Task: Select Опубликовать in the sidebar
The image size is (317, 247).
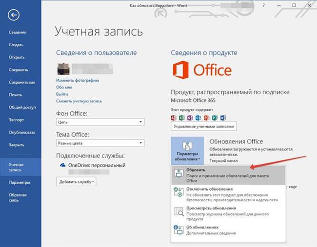Action: pyautogui.click(x=22, y=132)
